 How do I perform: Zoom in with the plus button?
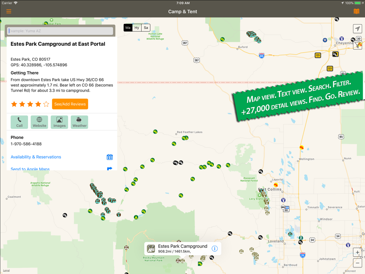(357, 252)
